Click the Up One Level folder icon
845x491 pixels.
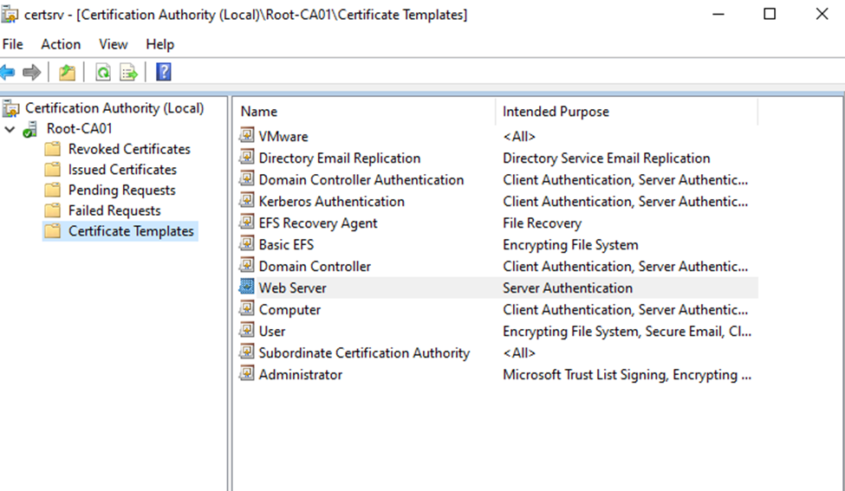point(68,73)
